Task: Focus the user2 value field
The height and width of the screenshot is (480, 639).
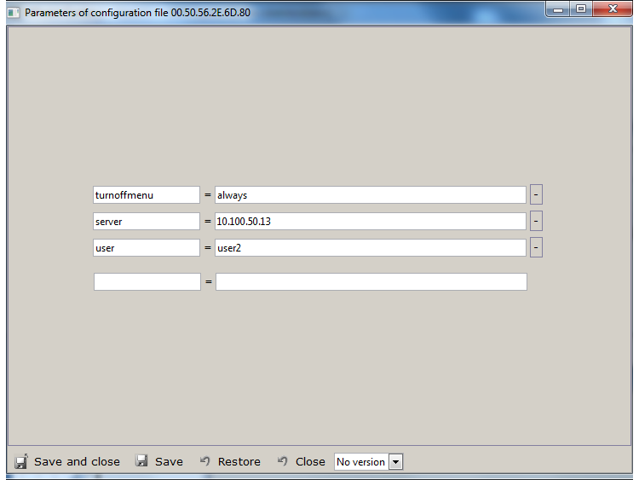Action: [370, 248]
